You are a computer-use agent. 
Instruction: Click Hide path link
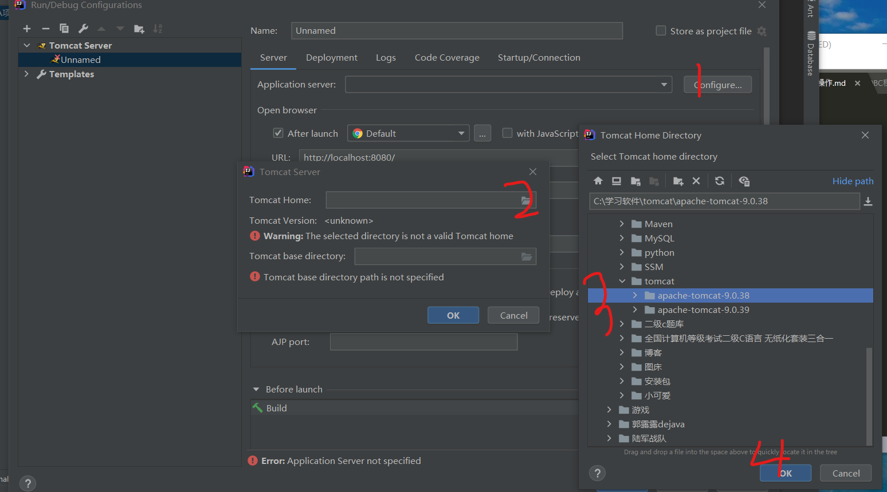[x=853, y=181]
